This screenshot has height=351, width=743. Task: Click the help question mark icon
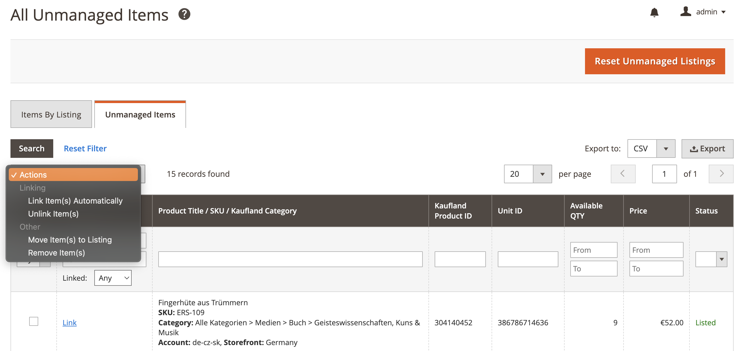(184, 14)
